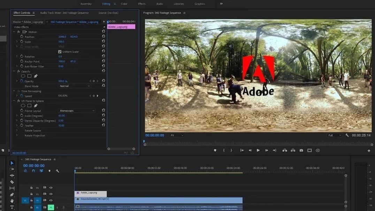Switch to Graphics workspace
375x211 pixels.
click(x=200, y=4)
